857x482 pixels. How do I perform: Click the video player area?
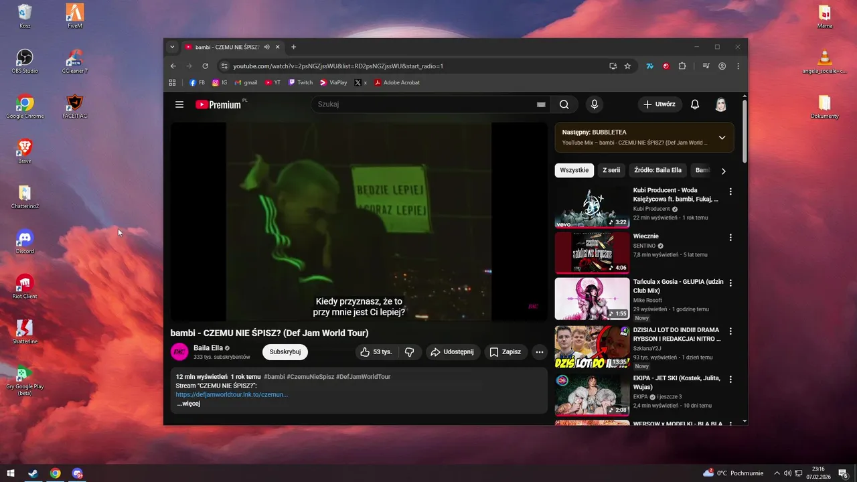[x=358, y=222]
